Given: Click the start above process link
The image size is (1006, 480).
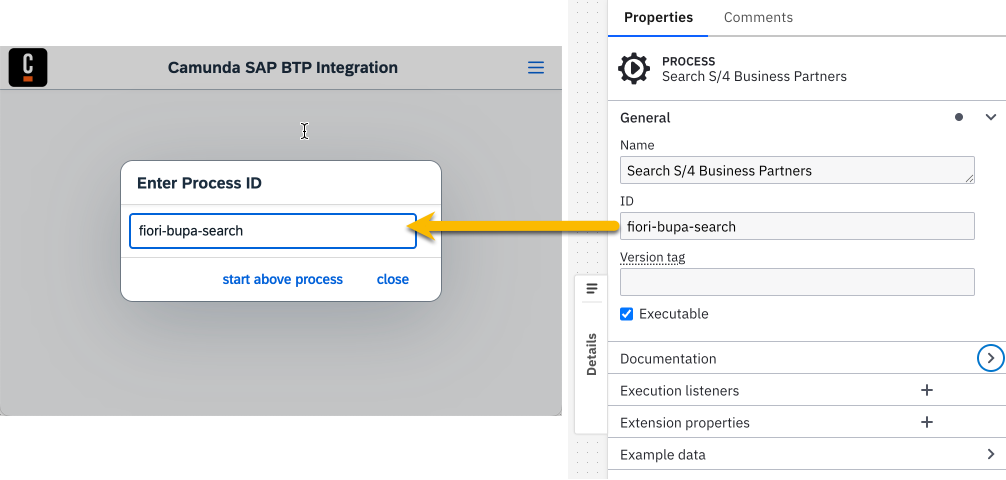Looking at the screenshot, I should [x=282, y=279].
